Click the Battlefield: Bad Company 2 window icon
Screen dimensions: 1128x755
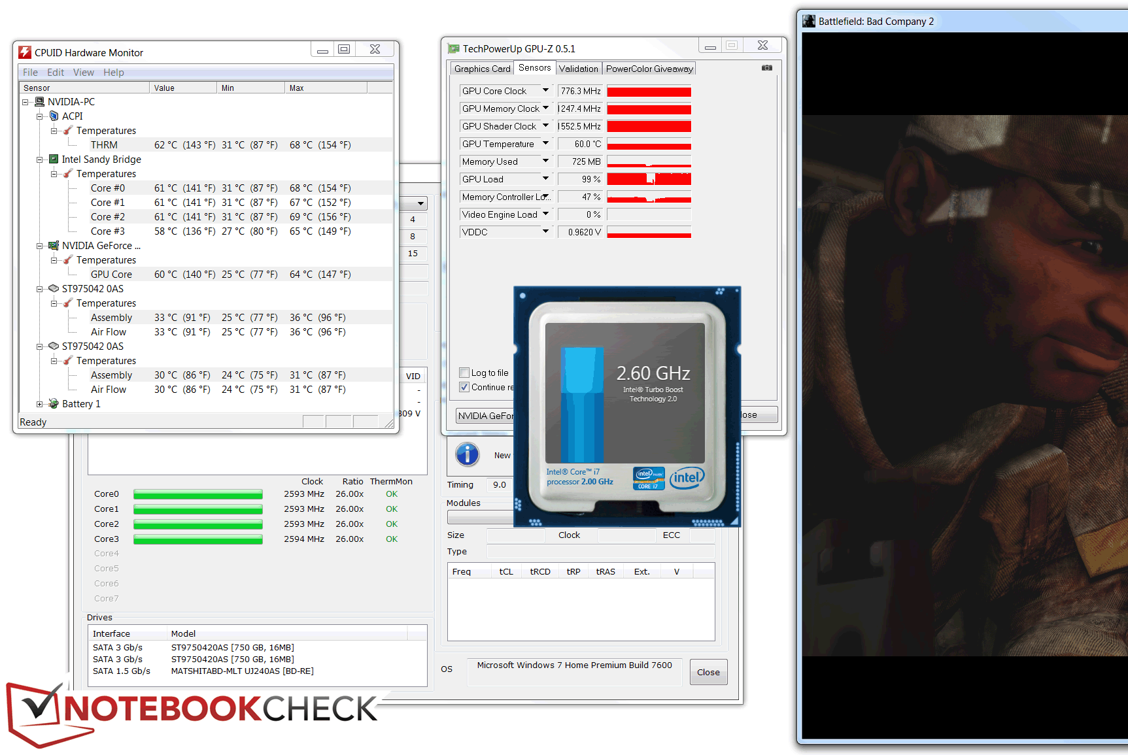[810, 21]
